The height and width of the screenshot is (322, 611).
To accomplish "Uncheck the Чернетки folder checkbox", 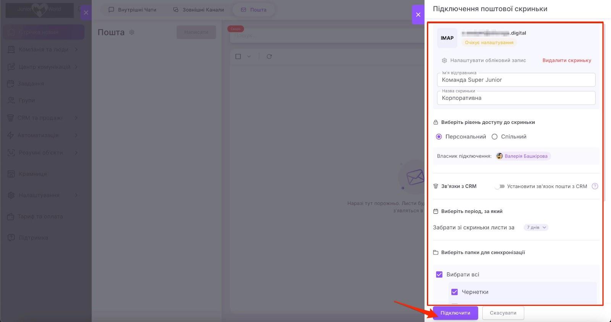I will 454,292.
